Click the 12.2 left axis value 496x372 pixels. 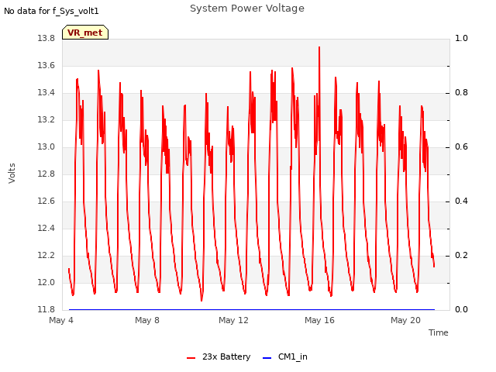46,256
